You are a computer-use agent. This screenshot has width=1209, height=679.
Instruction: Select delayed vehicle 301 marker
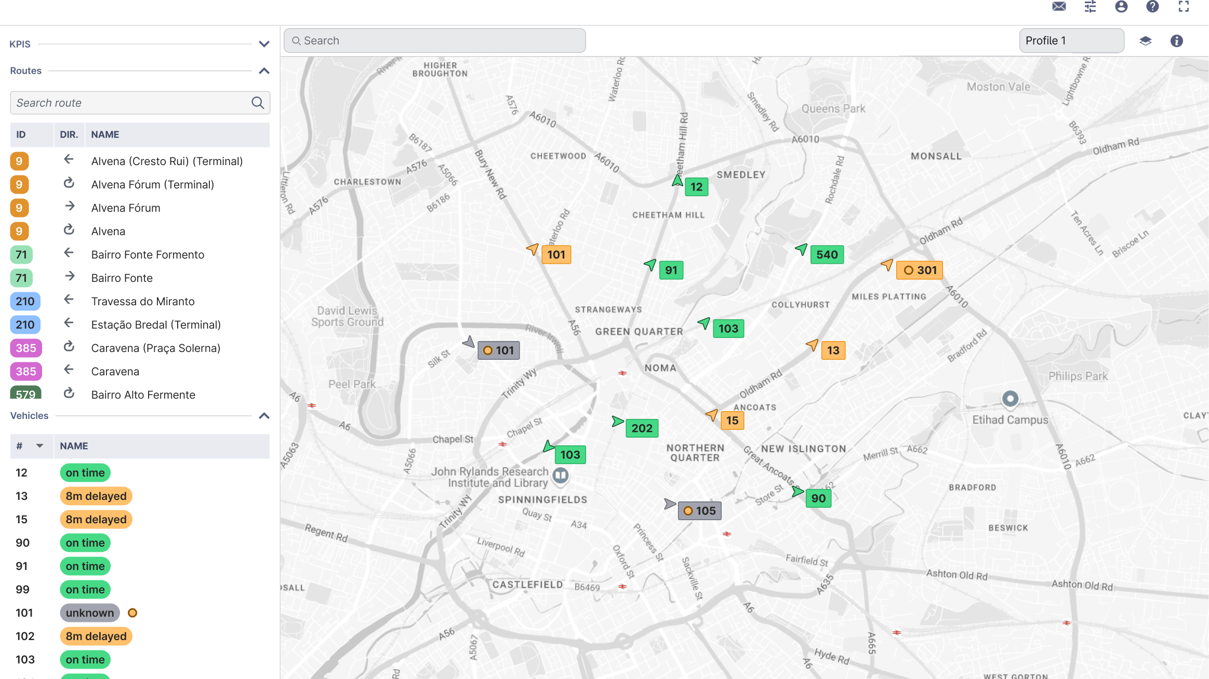point(920,270)
